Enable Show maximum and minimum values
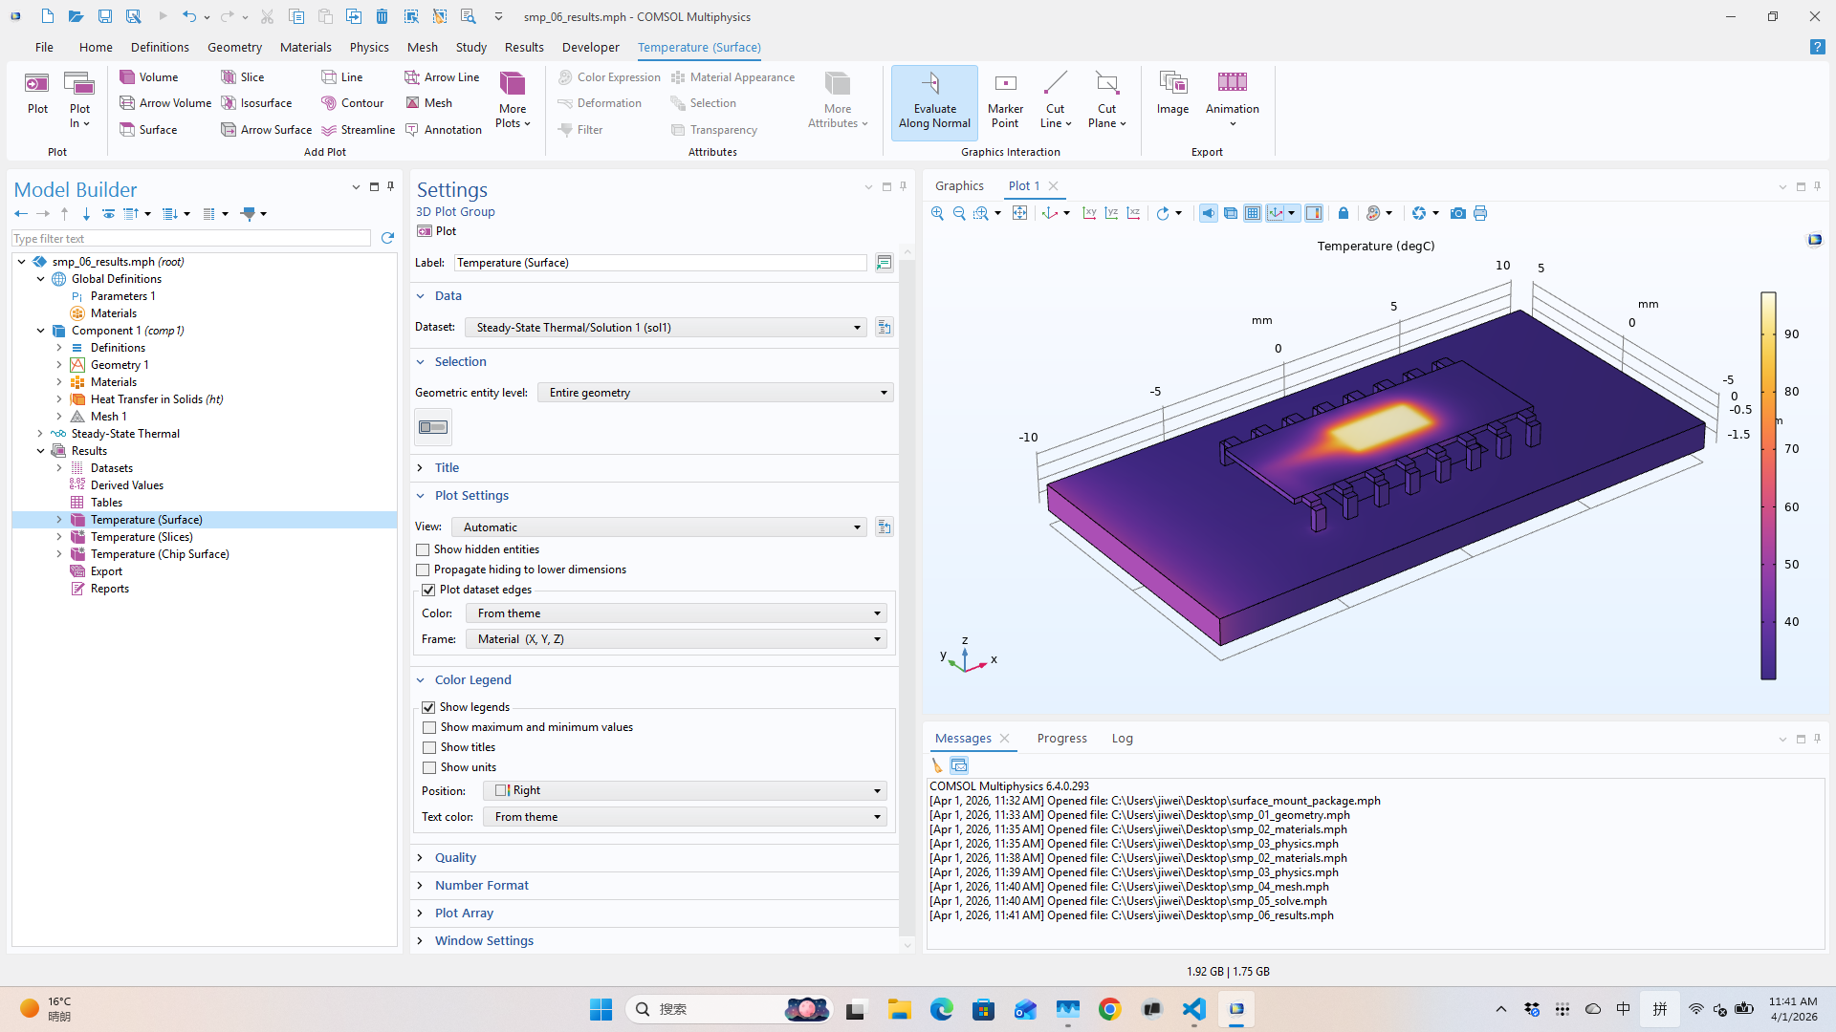Screen dimensions: 1836x1032 [429, 727]
